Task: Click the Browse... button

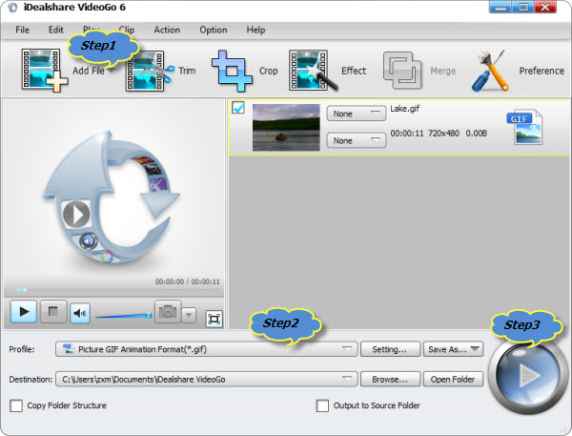Action: click(x=390, y=379)
